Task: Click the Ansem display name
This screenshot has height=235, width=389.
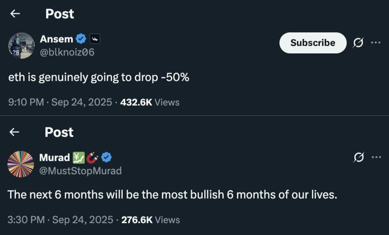Action: 56,39
